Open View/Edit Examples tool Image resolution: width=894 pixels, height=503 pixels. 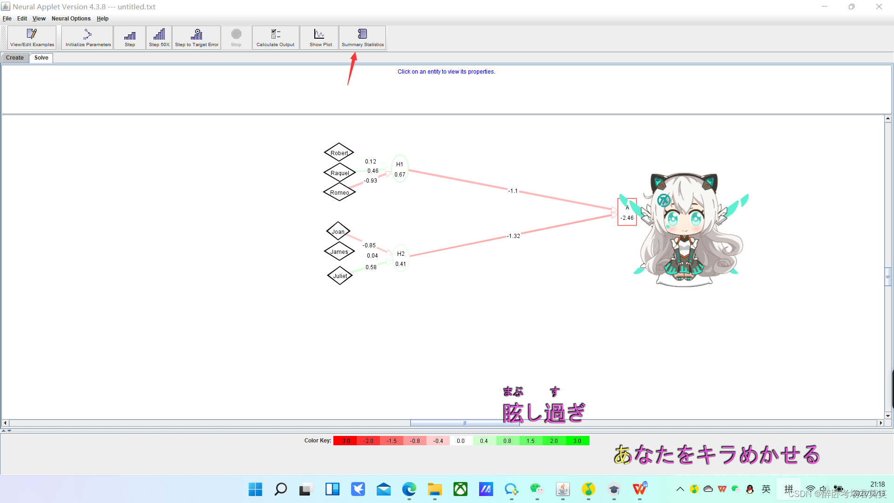pos(32,38)
